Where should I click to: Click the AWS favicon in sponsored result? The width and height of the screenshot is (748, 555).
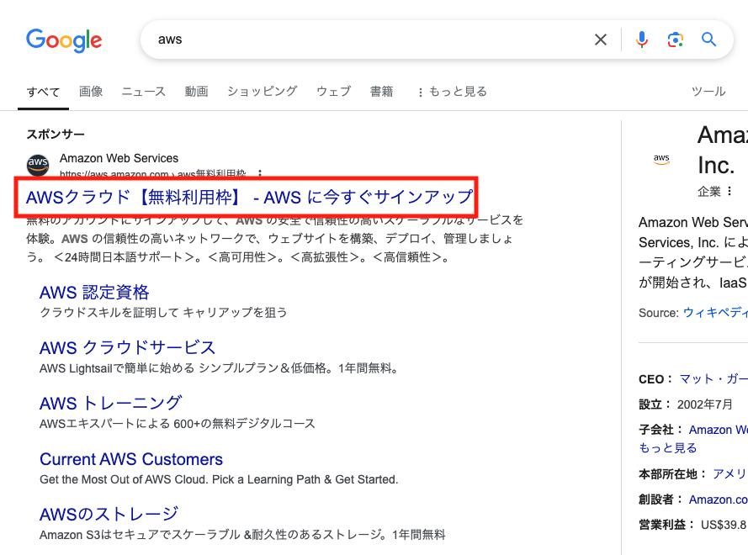[x=38, y=165]
